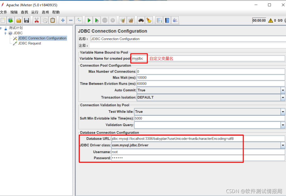The height and width of the screenshot is (196, 286).
Task: Start test with no pauses icon
Action: [x=97, y=20]
